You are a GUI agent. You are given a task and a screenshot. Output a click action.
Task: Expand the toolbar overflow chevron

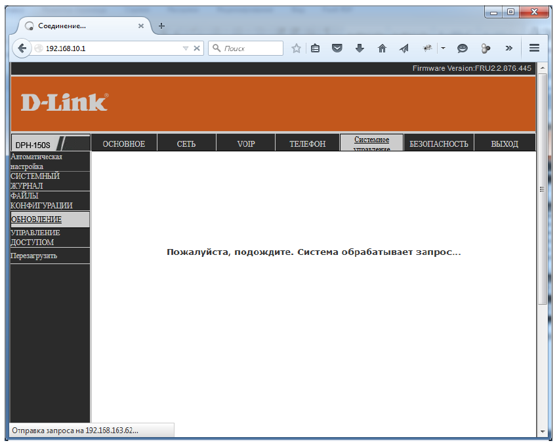[508, 48]
